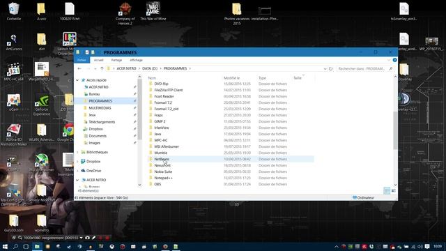The image size is (446, 251).
Task: Go up one folder level arrow
Action: 102,68
